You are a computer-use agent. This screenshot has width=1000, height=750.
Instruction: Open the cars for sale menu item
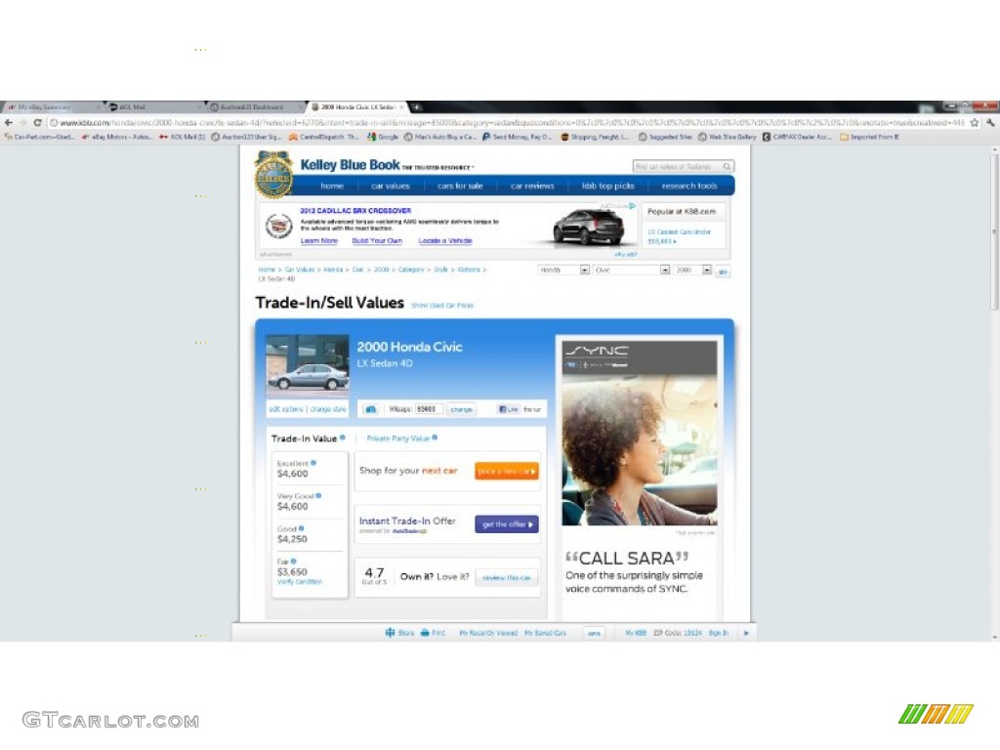tap(460, 187)
